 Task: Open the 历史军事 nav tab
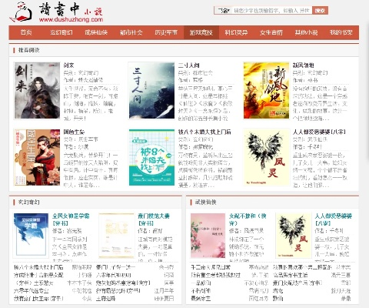166,32
